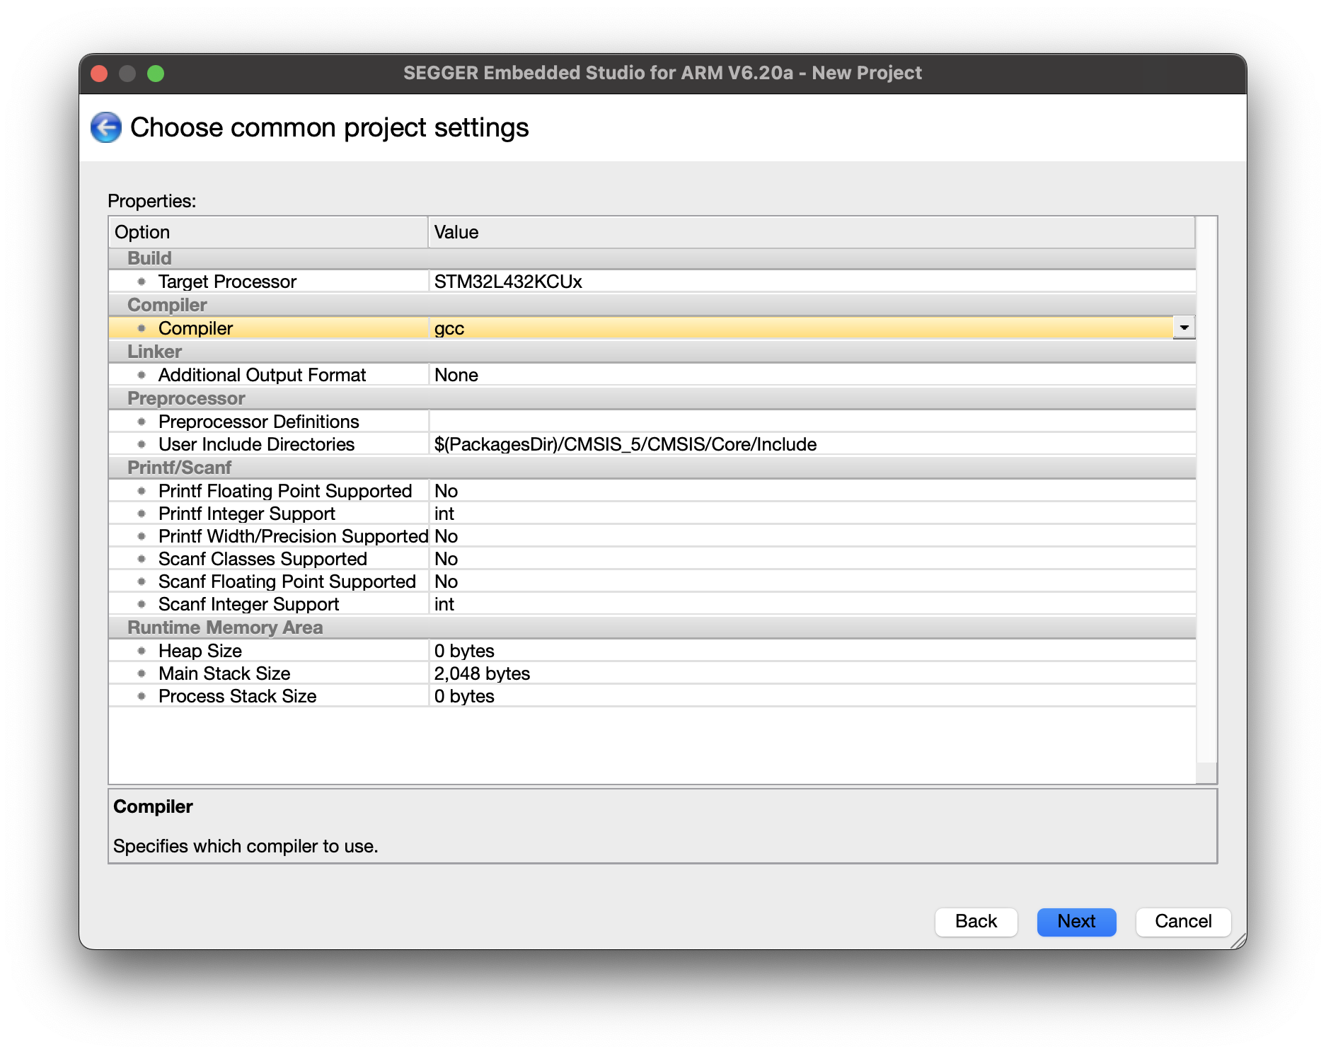Cancel the New Project wizard
Image resolution: width=1326 pixels, height=1054 pixels.
pos(1183,921)
